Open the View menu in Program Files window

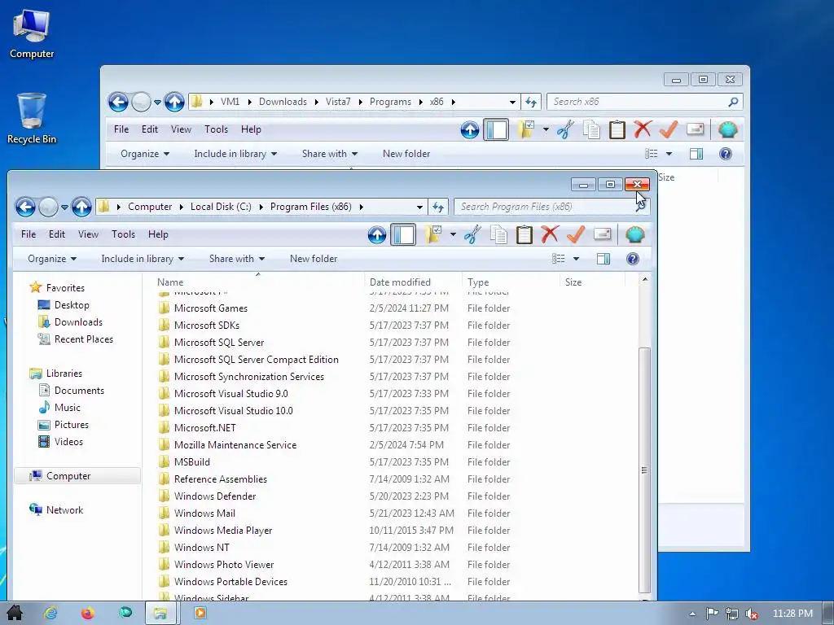[88, 234]
